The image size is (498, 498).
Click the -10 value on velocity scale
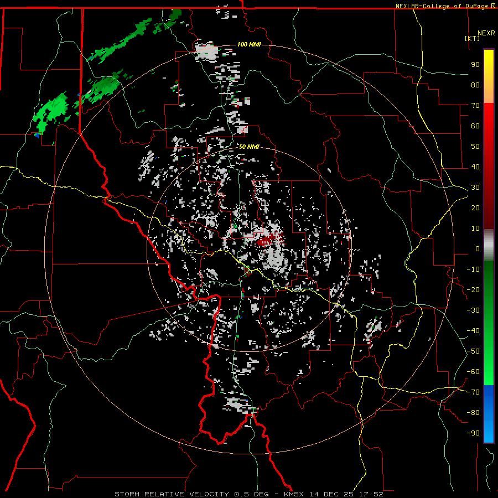pos(473,269)
